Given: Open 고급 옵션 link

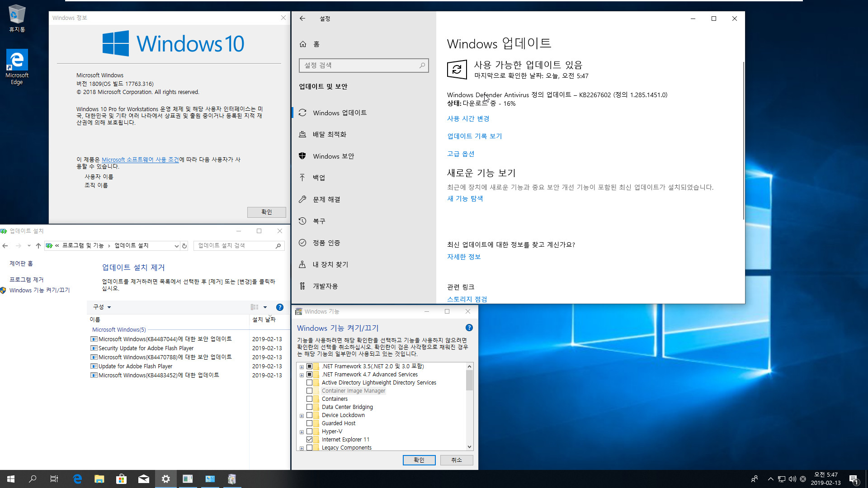Looking at the screenshot, I should [460, 154].
